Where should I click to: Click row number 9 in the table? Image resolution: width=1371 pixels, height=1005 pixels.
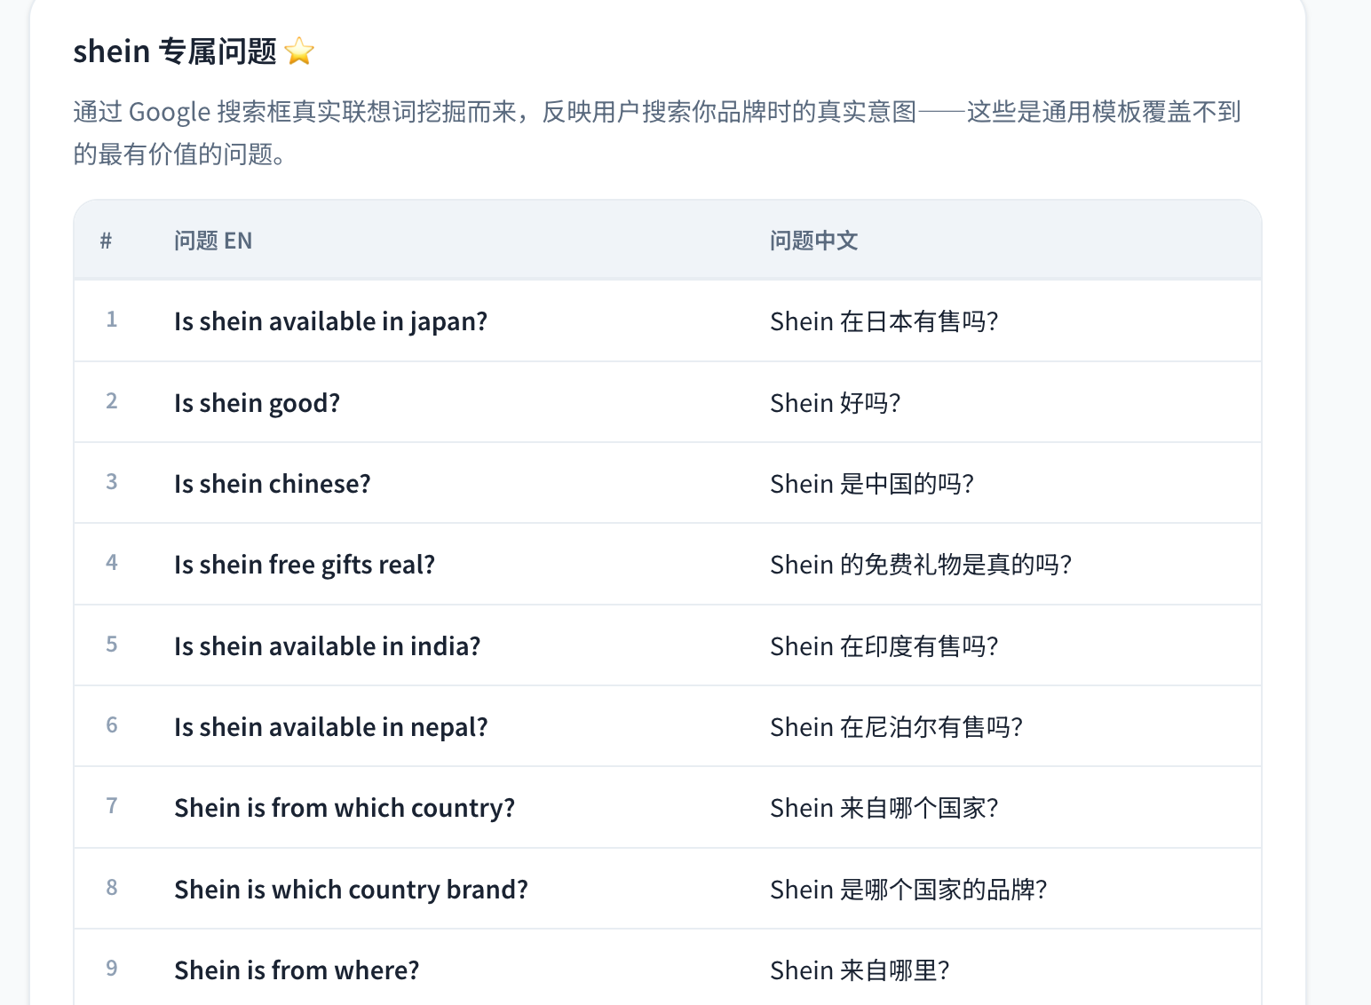pyautogui.click(x=112, y=969)
